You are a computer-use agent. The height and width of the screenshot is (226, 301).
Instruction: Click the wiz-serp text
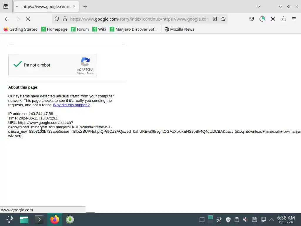pyautogui.click(x=15, y=136)
